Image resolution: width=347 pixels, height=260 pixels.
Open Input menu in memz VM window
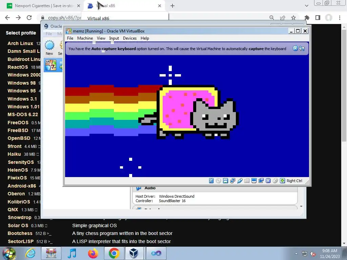click(114, 38)
